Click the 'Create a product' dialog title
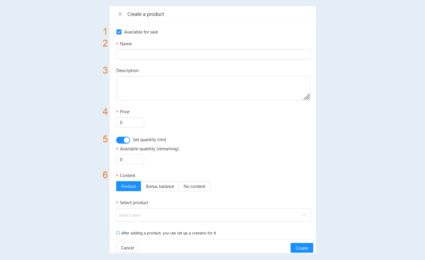Screen dimensions: 425x260 (146, 14)
